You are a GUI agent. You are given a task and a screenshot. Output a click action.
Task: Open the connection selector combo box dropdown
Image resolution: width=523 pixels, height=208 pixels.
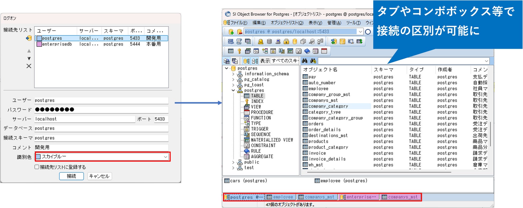click(360, 32)
